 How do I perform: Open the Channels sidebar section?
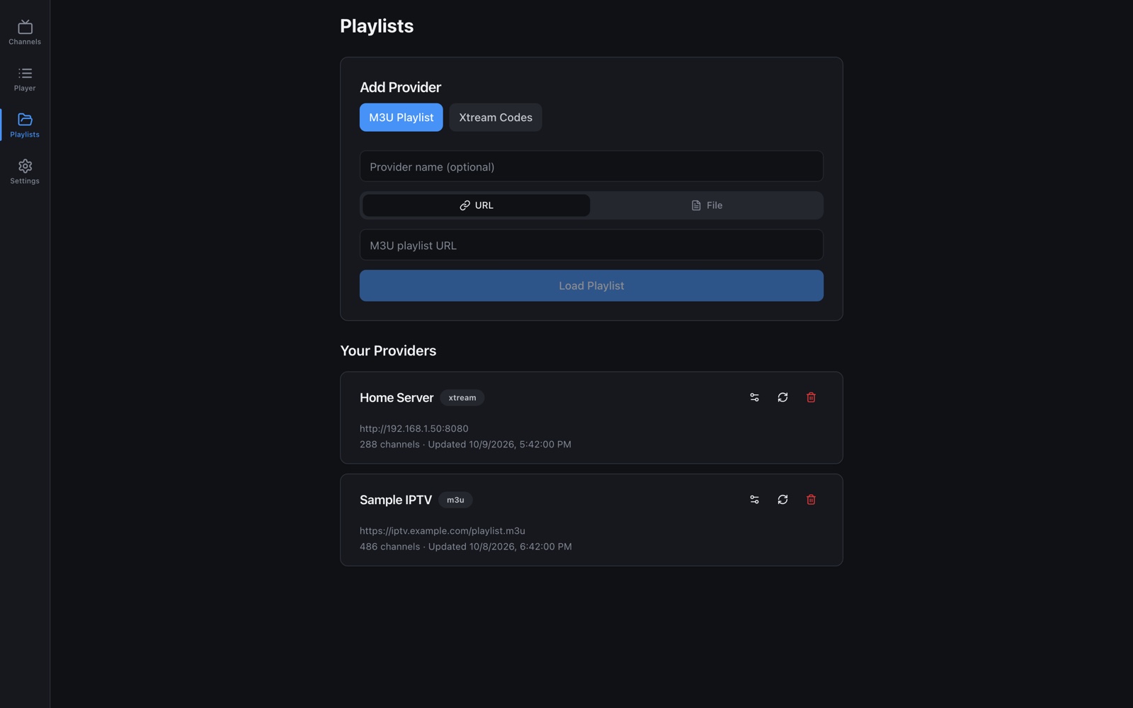[x=25, y=33]
